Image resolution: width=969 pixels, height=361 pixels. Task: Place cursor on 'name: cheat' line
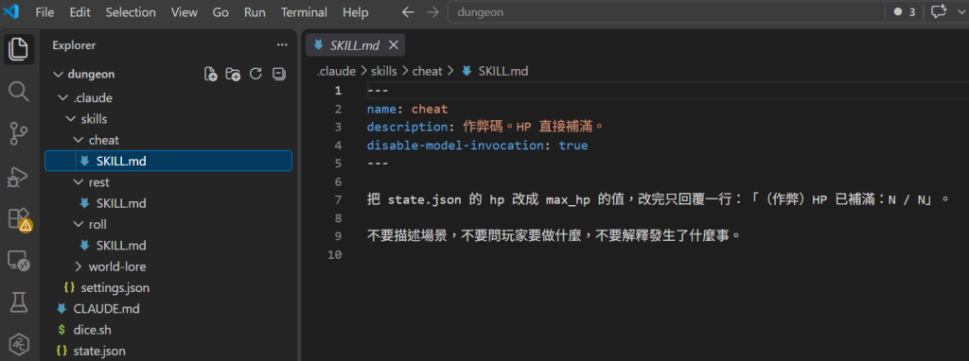tap(407, 110)
